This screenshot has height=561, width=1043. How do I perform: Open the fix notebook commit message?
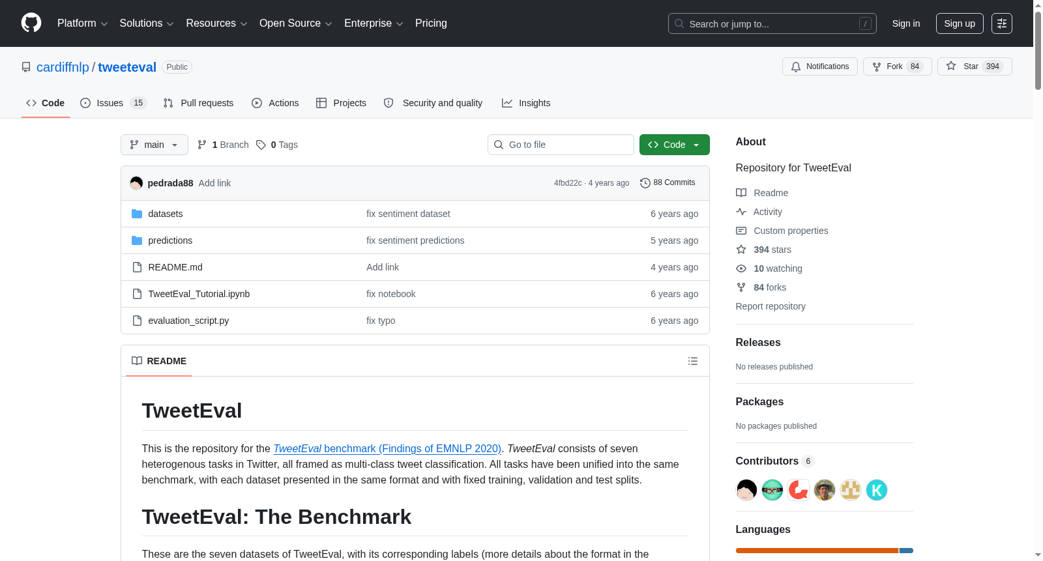(391, 294)
